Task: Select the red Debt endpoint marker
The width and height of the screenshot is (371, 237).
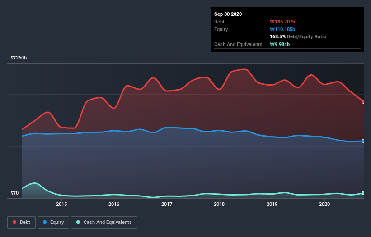Action: point(363,102)
